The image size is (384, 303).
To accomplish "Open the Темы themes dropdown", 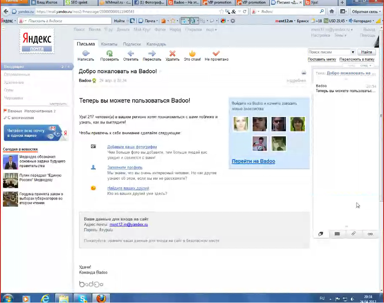I will (340, 35).
